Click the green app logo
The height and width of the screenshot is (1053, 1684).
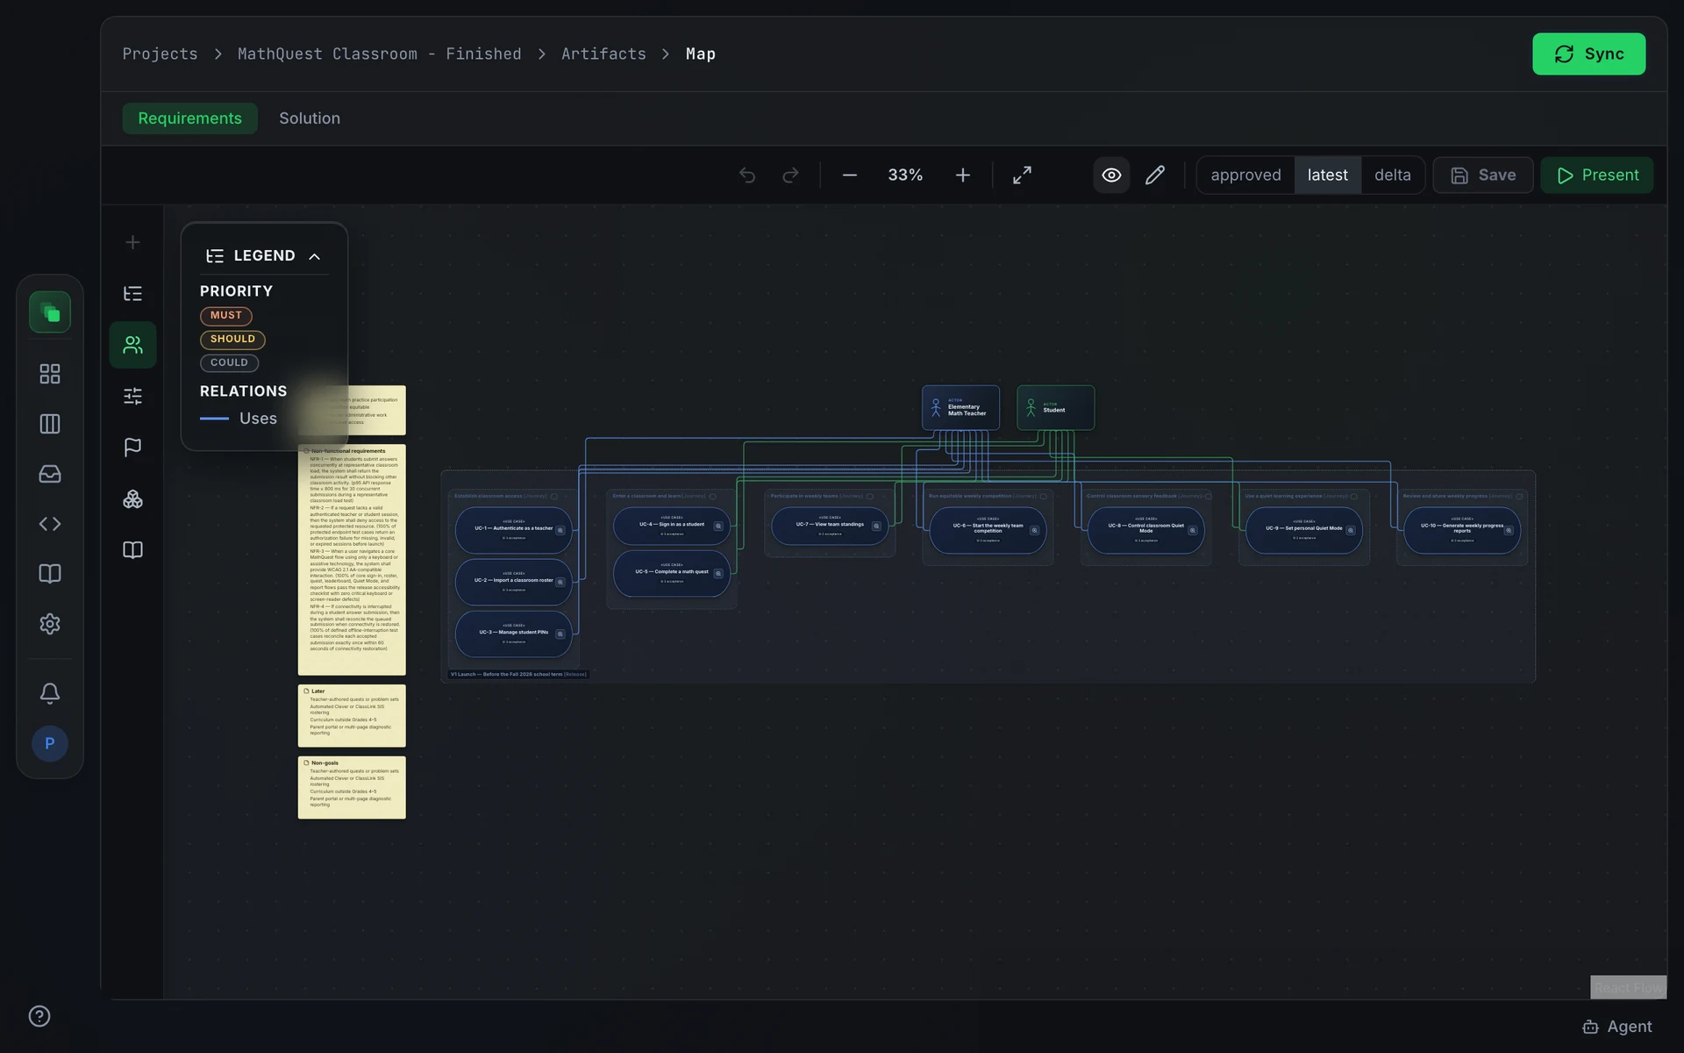(x=50, y=312)
